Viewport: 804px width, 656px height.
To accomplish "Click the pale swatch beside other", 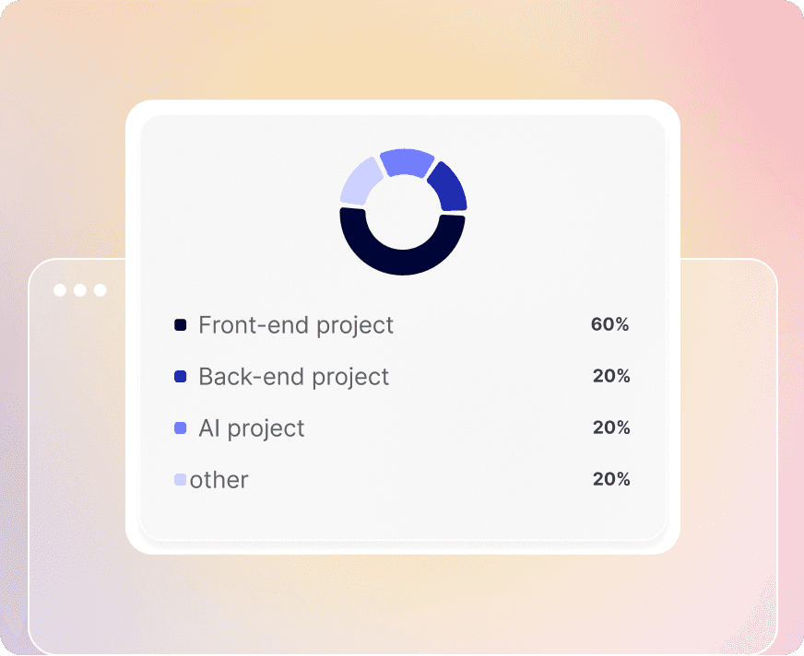I will pos(180,480).
